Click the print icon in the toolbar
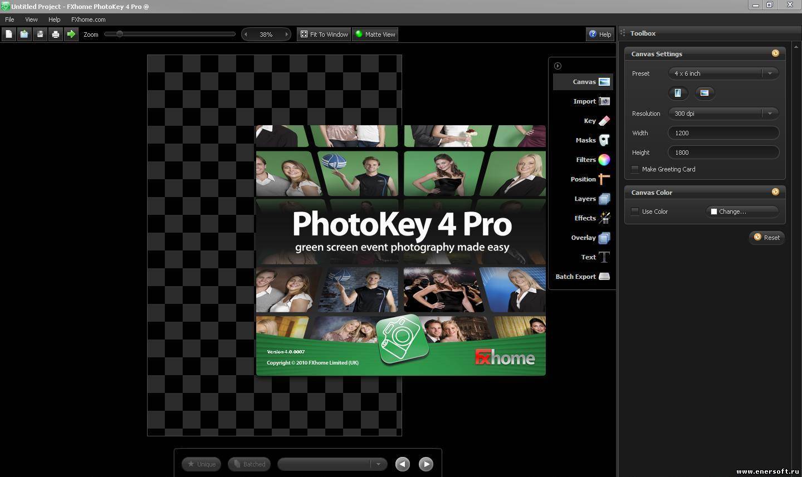The height and width of the screenshot is (477, 802). pos(55,35)
